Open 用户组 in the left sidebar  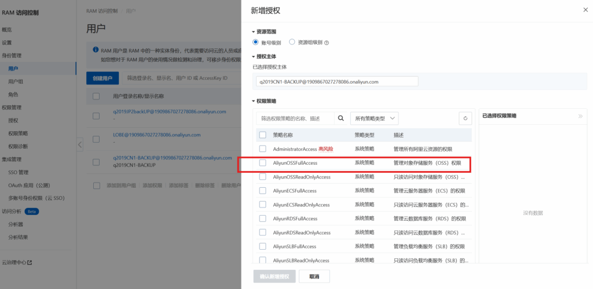tap(16, 81)
